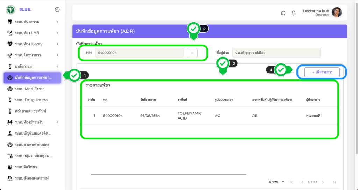Click the sidebar collapse circle icon
Screen dimensions: 358x190
(x=57, y=9)
